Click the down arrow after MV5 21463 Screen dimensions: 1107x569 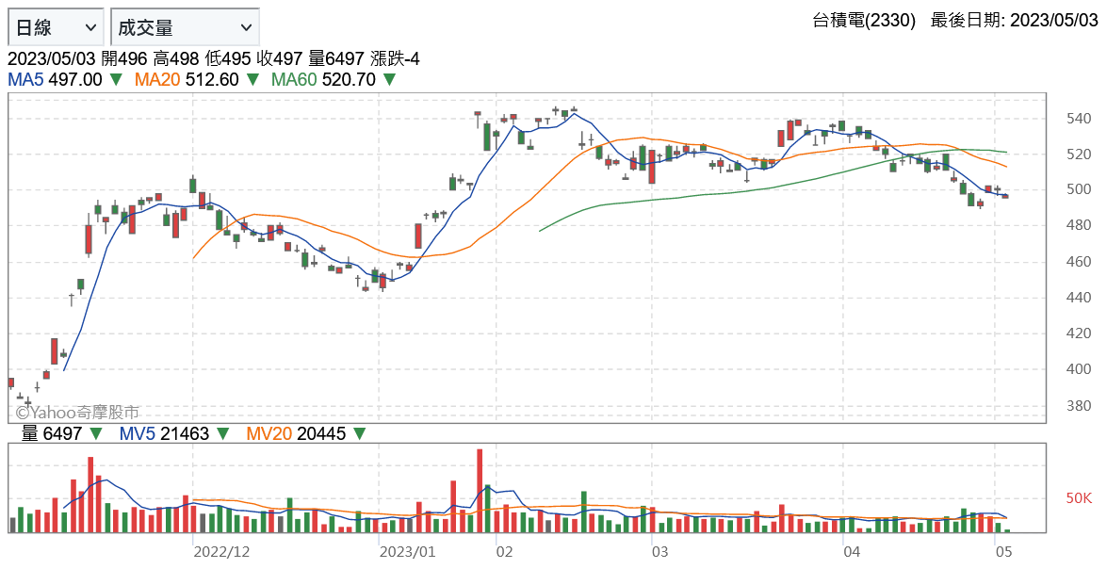point(222,433)
